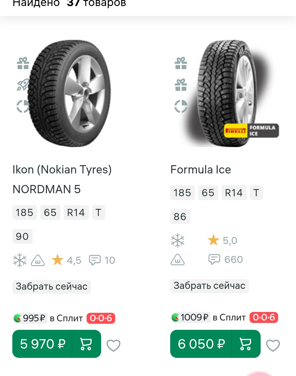This screenshot has height=376, width=296.
Task: Open Ikon (Nokian Tyres) NORDMAN 5 product page
Action: point(62,179)
